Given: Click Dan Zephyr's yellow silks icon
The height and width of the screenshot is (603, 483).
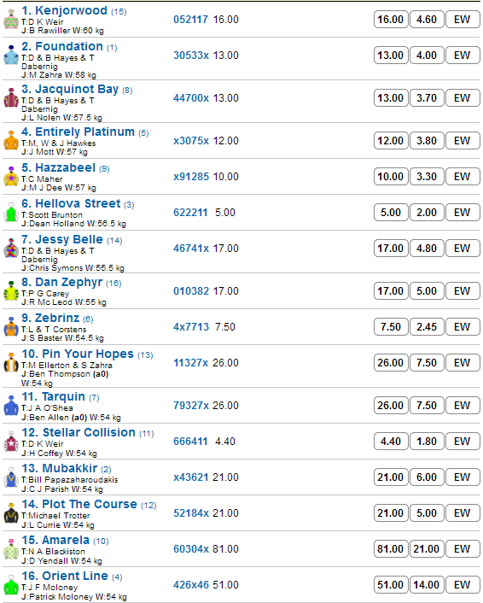Looking at the screenshot, I should (x=11, y=291).
